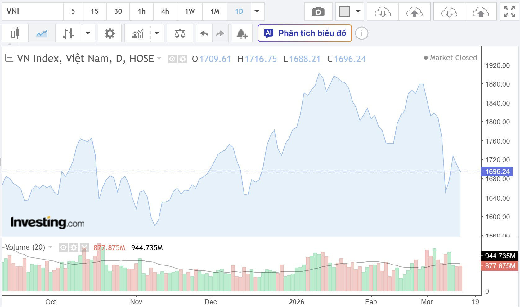Click the Phân tích biểu đồ button
520x307 pixels.
[x=305, y=33]
